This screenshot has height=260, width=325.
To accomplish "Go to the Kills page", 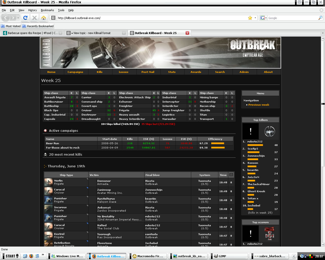I will [x=100, y=72].
